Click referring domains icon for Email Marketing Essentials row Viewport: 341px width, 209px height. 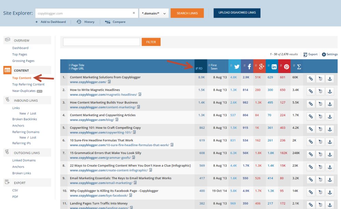coord(320,180)
